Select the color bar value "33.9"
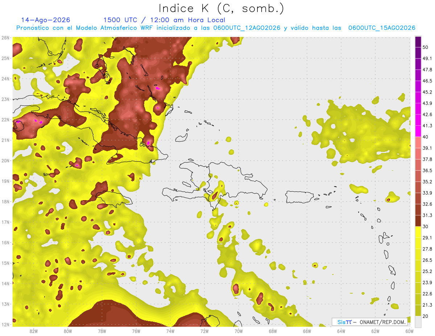This screenshot has height=336, width=435. click(427, 193)
